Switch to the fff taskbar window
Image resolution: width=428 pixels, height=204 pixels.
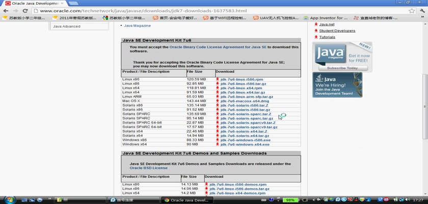[x=81, y=200]
